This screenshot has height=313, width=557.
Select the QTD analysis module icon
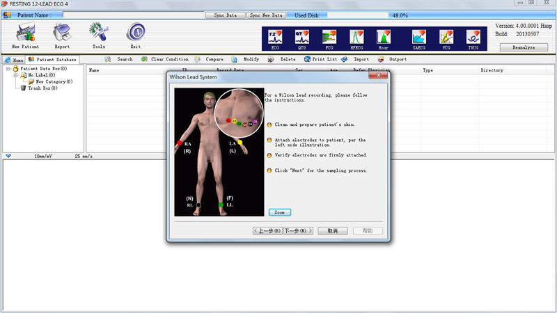coord(301,38)
